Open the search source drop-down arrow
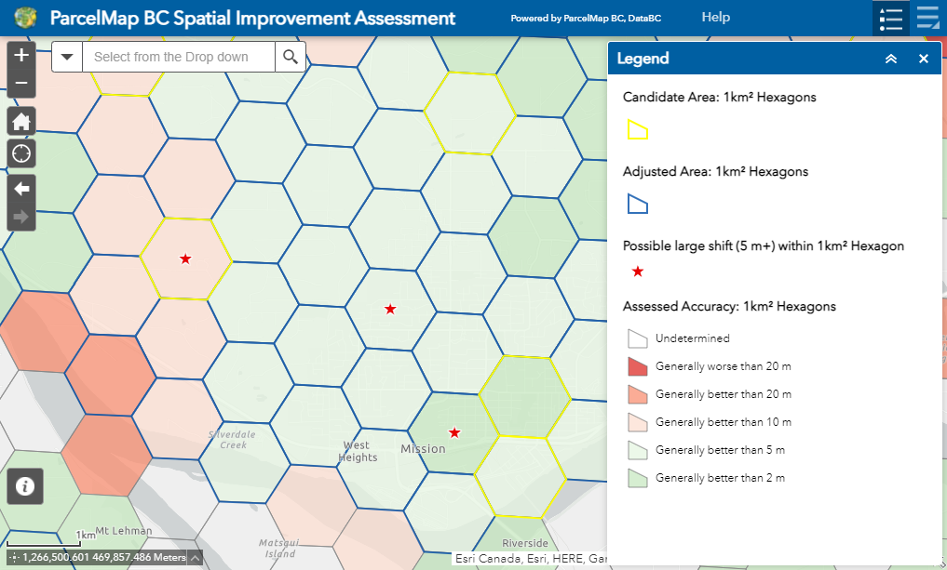Screen dimensions: 947x570 67,57
